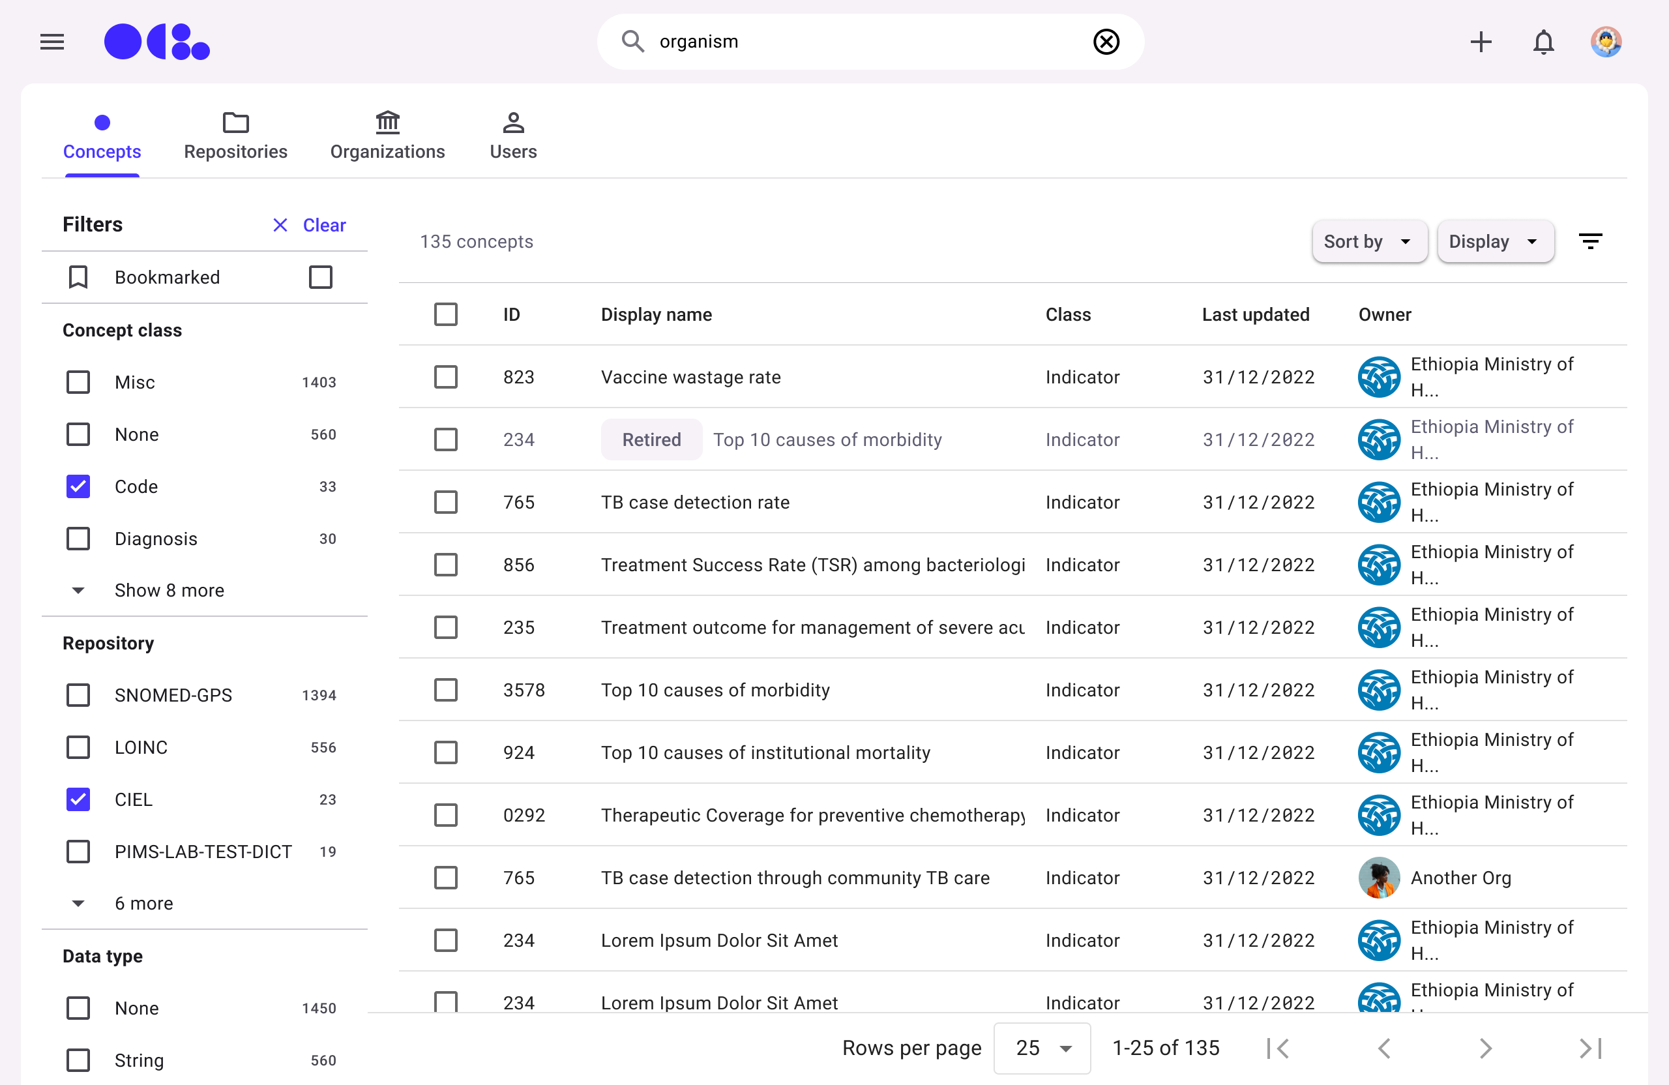Click the app logo
Screen dimensions: 1669x1085
click(157, 42)
